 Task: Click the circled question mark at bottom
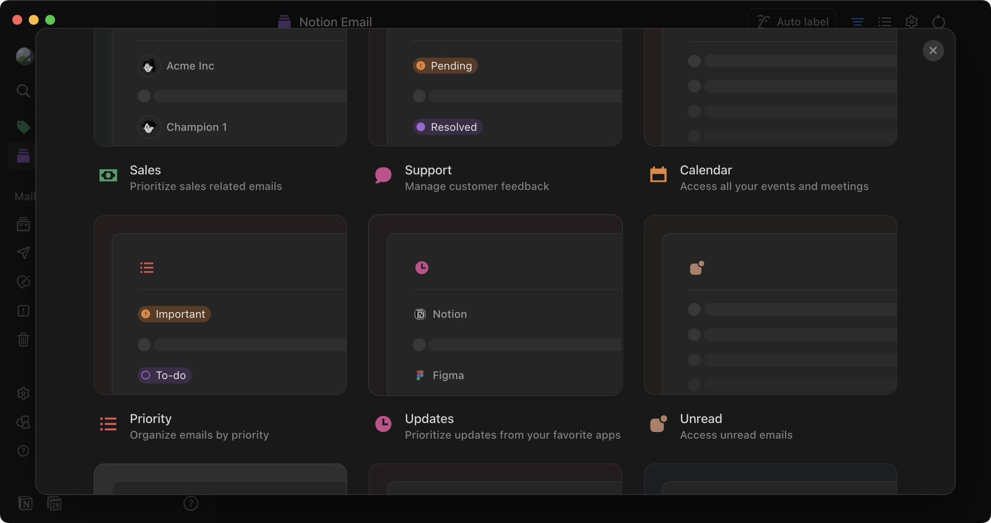(191, 504)
